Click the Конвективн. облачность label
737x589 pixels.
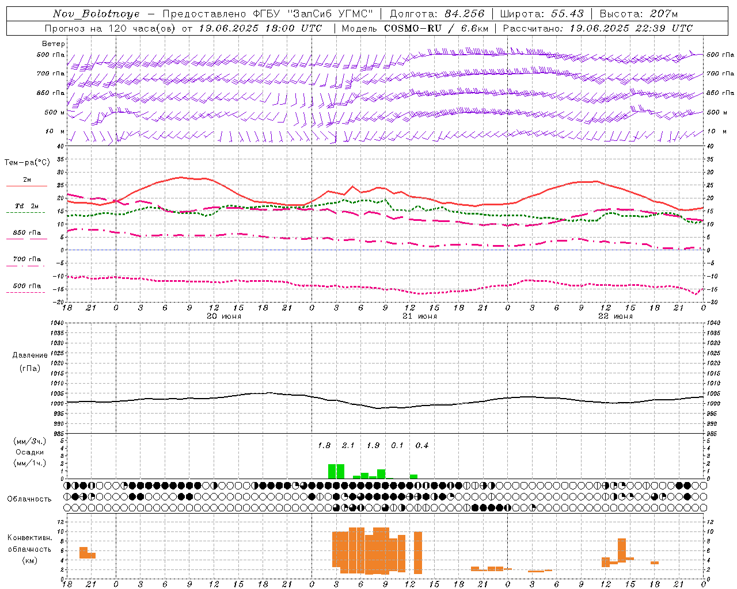pos(29,544)
